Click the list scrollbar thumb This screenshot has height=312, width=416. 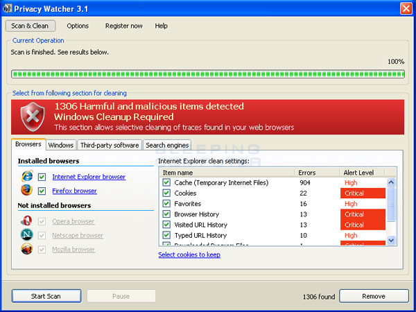391,205
